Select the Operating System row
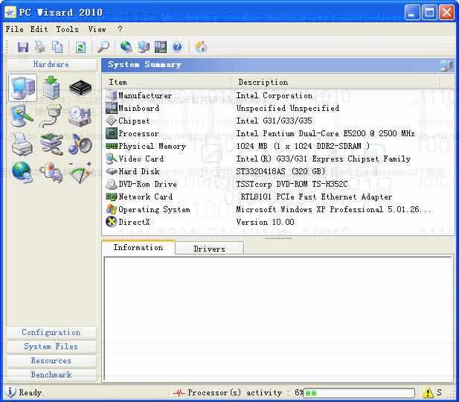459x402 pixels. (x=278, y=209)
